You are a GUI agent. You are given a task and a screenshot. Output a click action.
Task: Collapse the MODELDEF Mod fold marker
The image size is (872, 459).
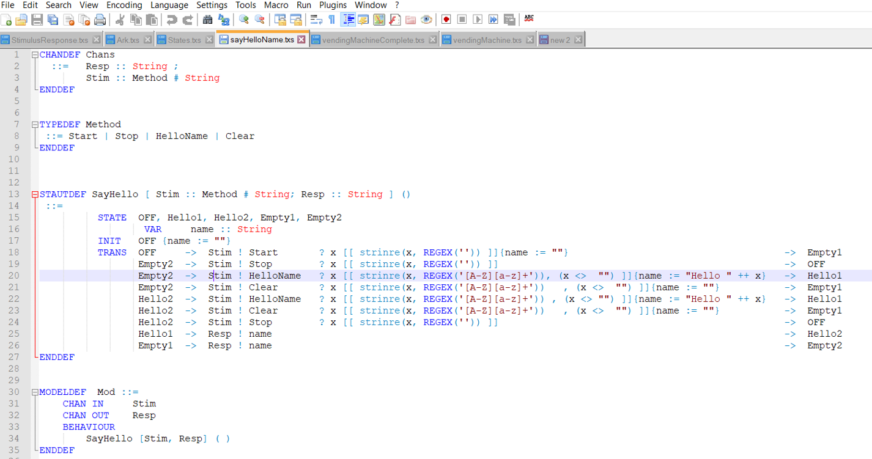(35, 392)
